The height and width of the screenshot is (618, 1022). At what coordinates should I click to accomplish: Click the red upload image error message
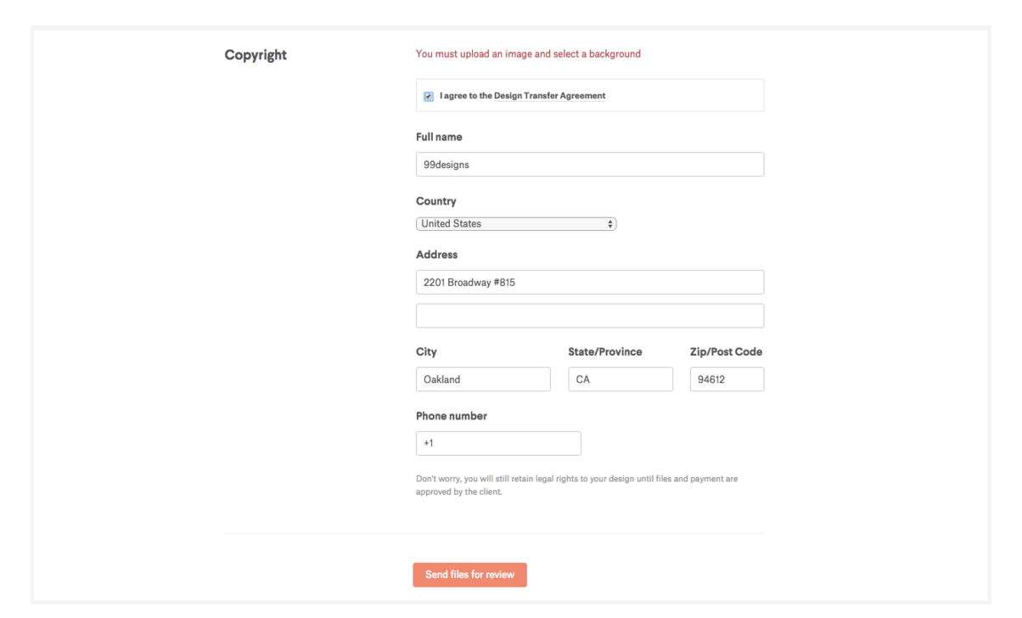pyautogui.click(x=528, y=54)
